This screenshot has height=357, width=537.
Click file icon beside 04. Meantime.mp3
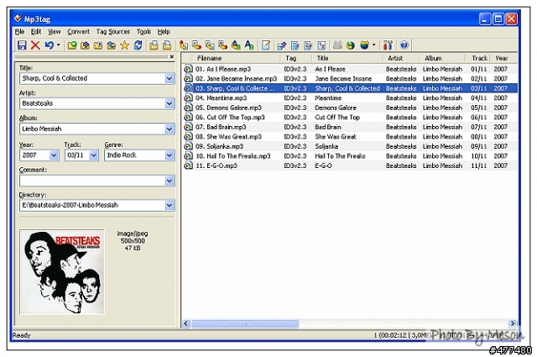(188, 98)
